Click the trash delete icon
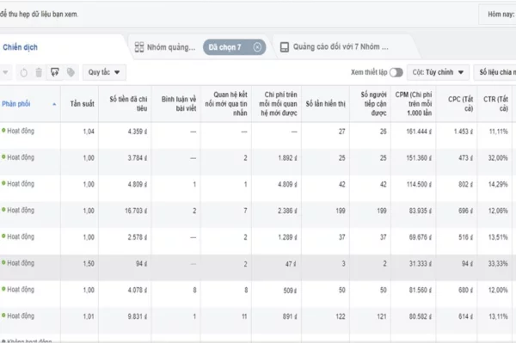The width and height of the screenshot is (516, 343). (x=39, y=72)
